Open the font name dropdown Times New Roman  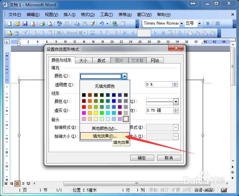tap(181, 24)
